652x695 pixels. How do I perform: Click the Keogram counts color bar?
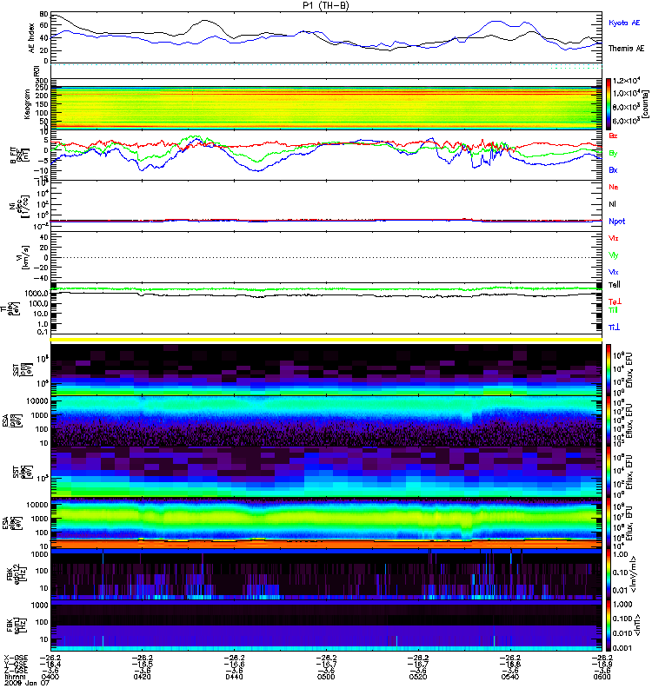[x=609, y=103]
